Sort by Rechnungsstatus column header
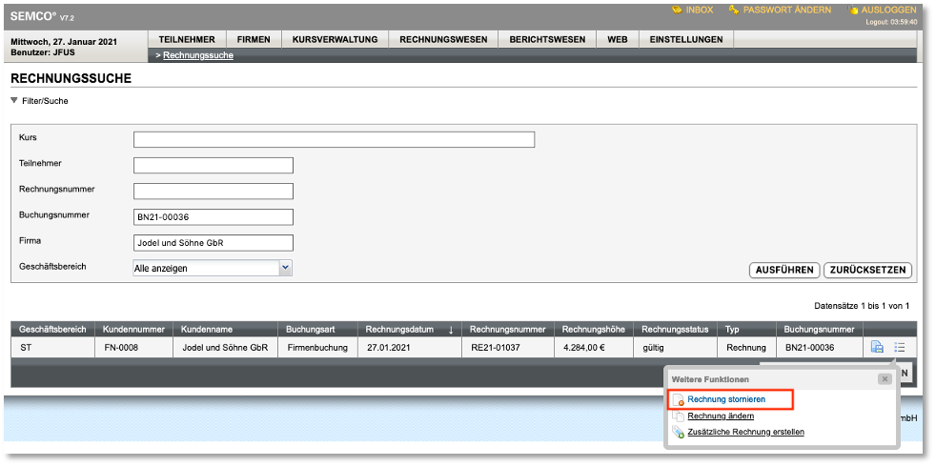The width and height of the screenshot is (936, 467). tap(675, 329)
